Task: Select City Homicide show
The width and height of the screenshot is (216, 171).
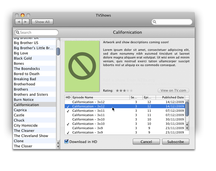Action: [35, 125]
